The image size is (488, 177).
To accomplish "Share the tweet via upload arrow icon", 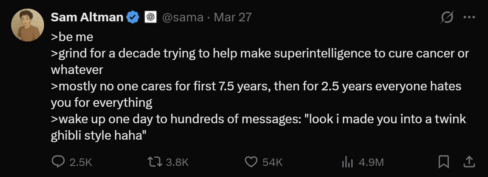I will click(469, 161).
